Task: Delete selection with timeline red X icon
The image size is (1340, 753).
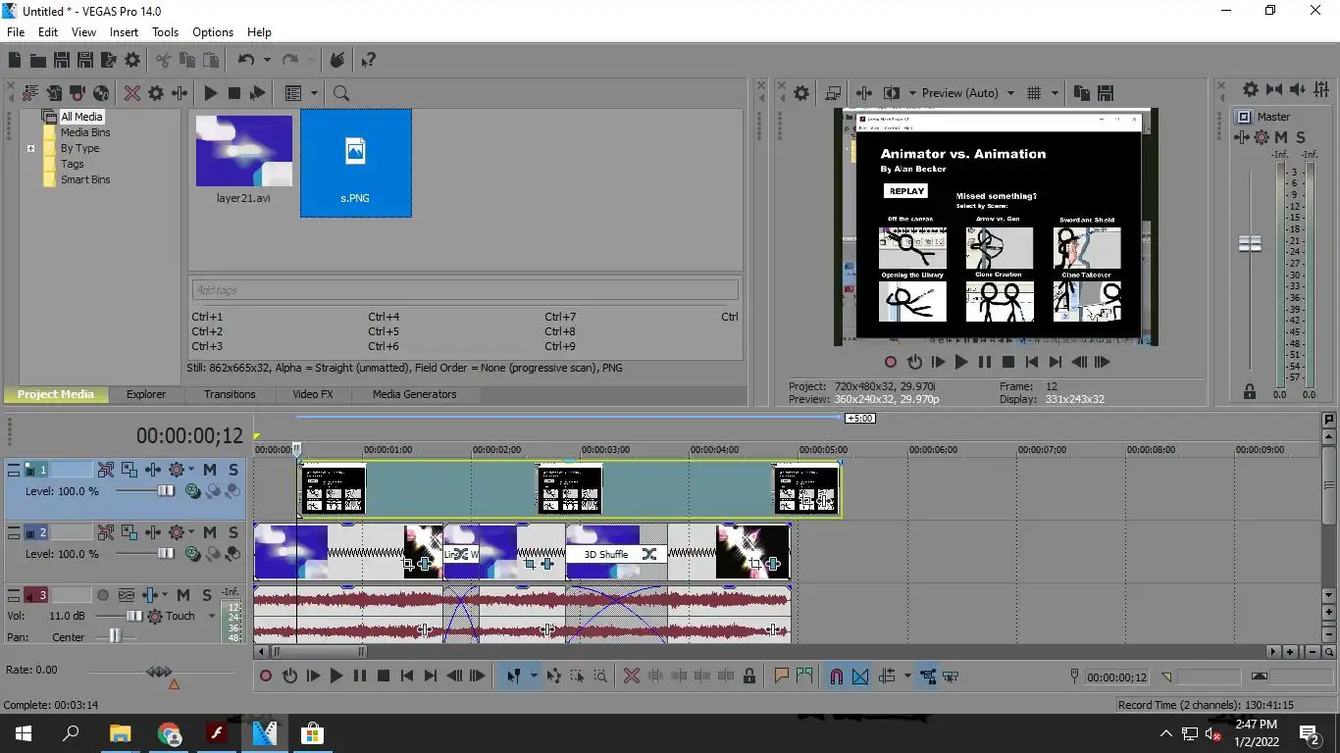Action: pos(632,676)
